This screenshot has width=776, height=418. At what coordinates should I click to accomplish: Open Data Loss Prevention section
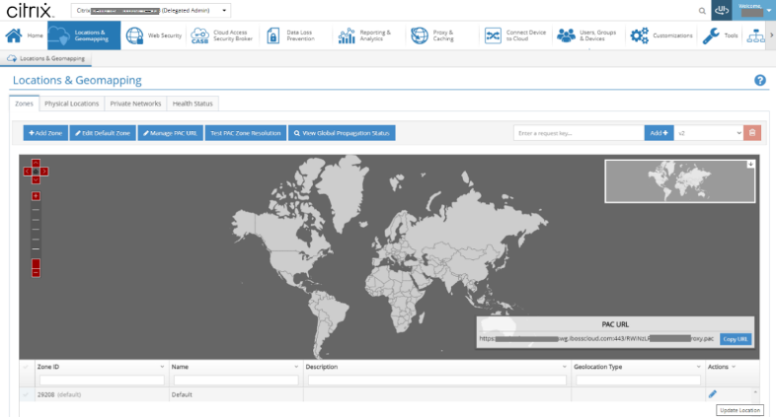click(291, 35)
